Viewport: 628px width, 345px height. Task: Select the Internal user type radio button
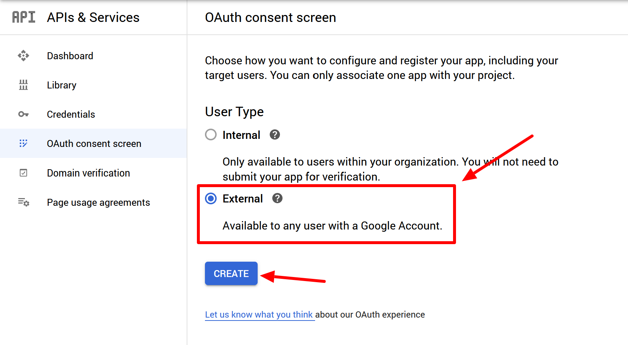(211, 135)
